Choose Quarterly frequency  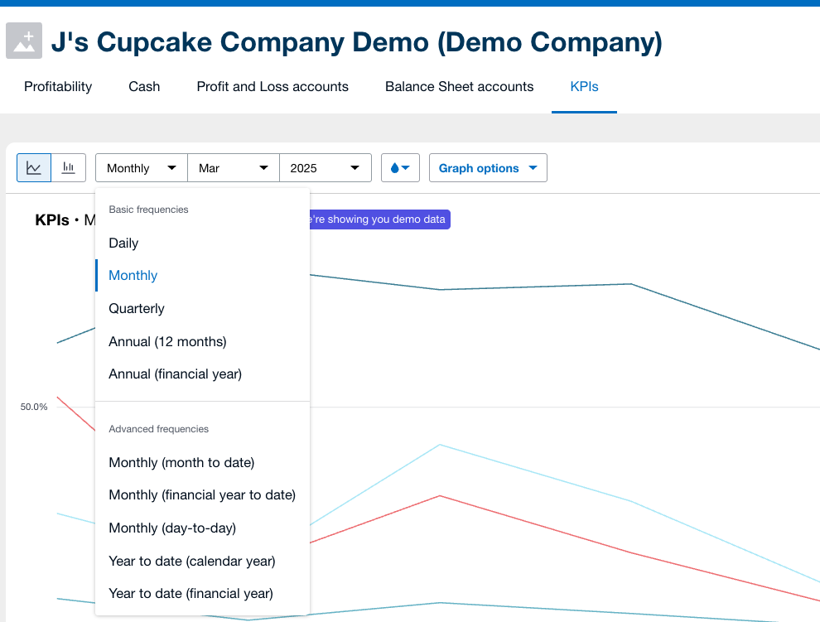coord(137,308)
